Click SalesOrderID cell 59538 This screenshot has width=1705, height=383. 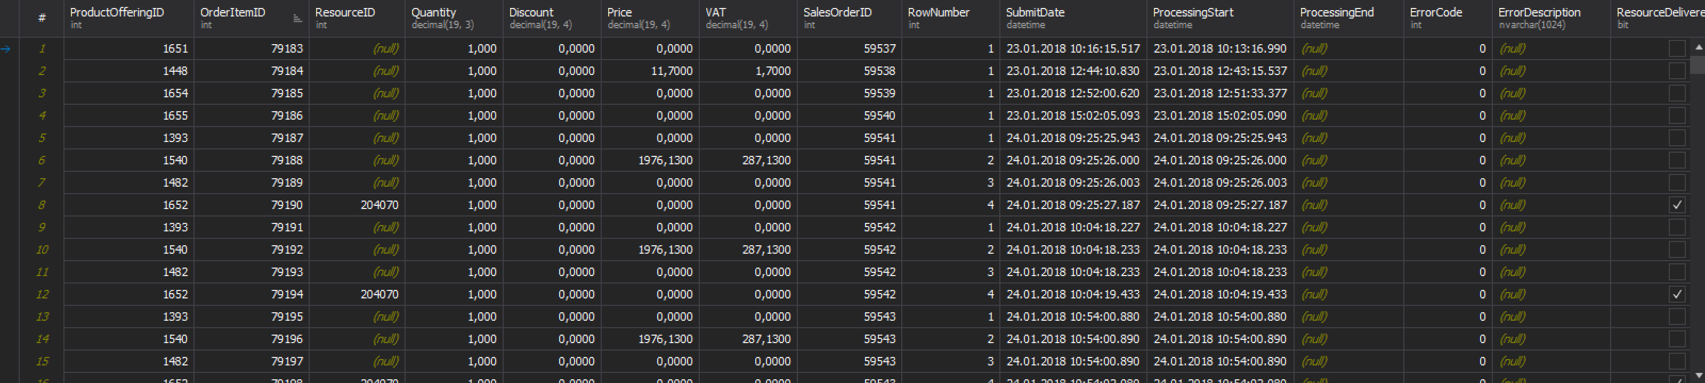point(849,71)
